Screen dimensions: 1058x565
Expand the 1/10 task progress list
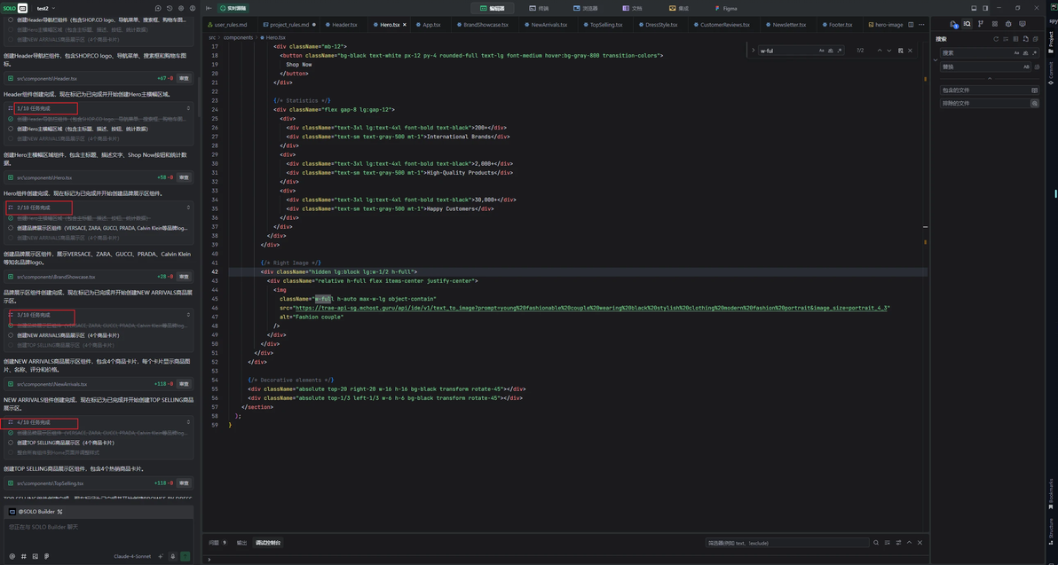[x=188, y=108]
